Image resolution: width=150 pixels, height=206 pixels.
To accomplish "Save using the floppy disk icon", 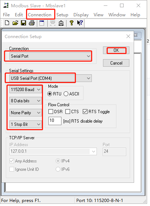I will tap(23, 23).
